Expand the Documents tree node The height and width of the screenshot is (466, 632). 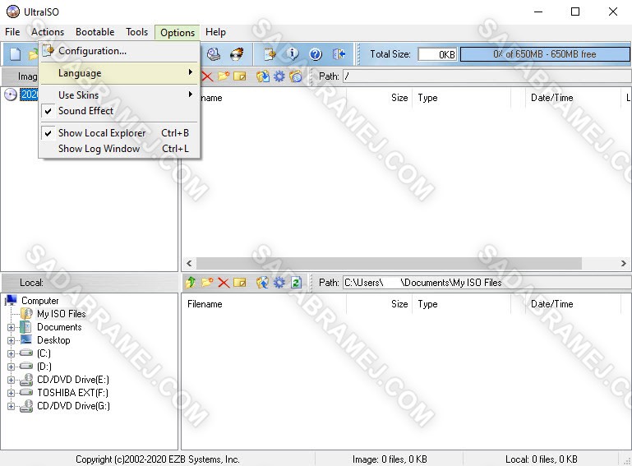pos(11,327)
